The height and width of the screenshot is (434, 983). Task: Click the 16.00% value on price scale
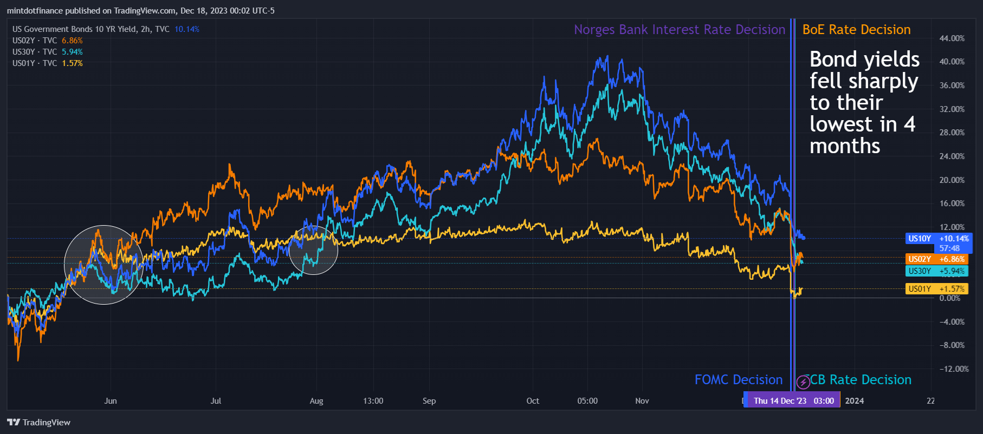point(952,203)
